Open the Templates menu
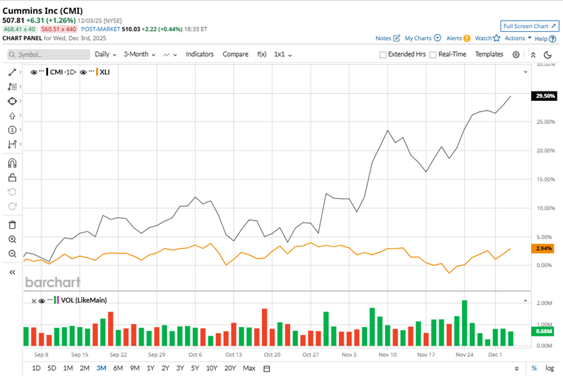Image resolution: width=563 pixels, height=380 pixels. pyautogui.click(x=489, y=54)
